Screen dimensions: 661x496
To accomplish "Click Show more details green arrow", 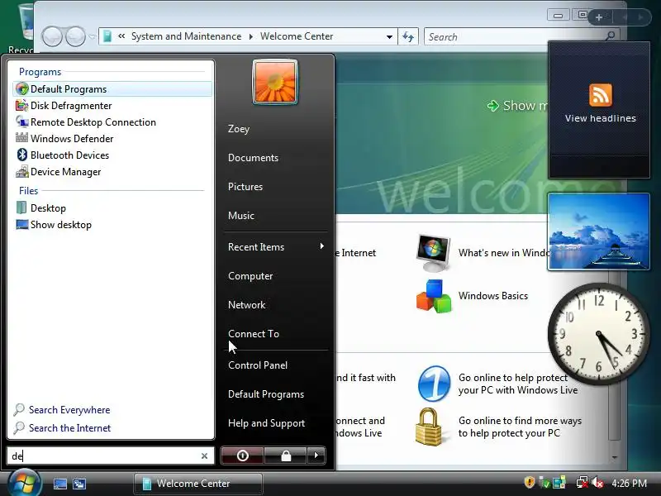I will tap(492, 106).
